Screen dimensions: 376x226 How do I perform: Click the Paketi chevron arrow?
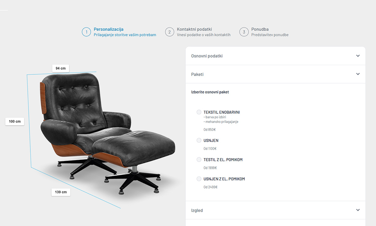pos(358,74)
